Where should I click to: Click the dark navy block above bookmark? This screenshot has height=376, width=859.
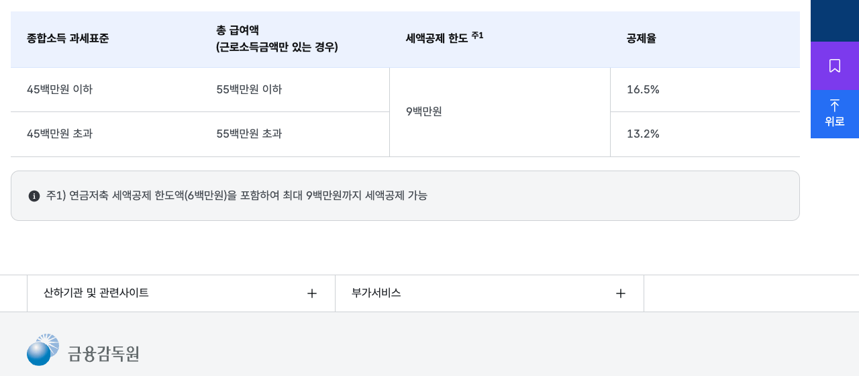click(835, 21)
